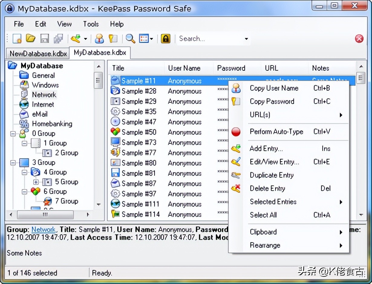
Task: Collapse the 6 Group tree node
Action: pos(24,192)
